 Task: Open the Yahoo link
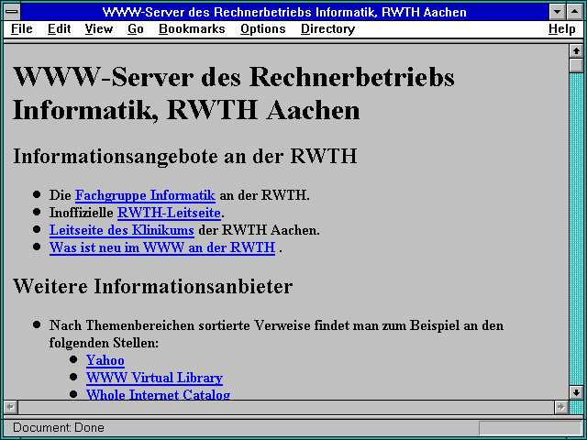point(105,360)
